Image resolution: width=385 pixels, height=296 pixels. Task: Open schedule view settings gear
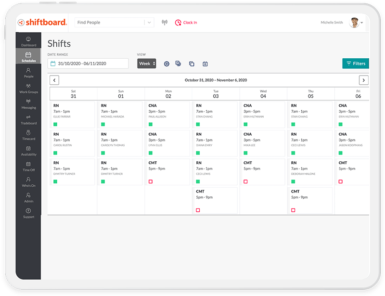(167, 63)
